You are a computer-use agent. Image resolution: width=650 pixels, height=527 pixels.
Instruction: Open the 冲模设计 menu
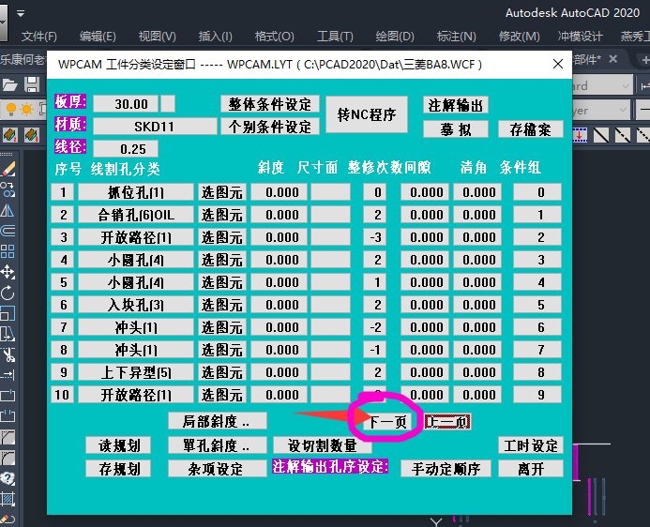(580, 37)
